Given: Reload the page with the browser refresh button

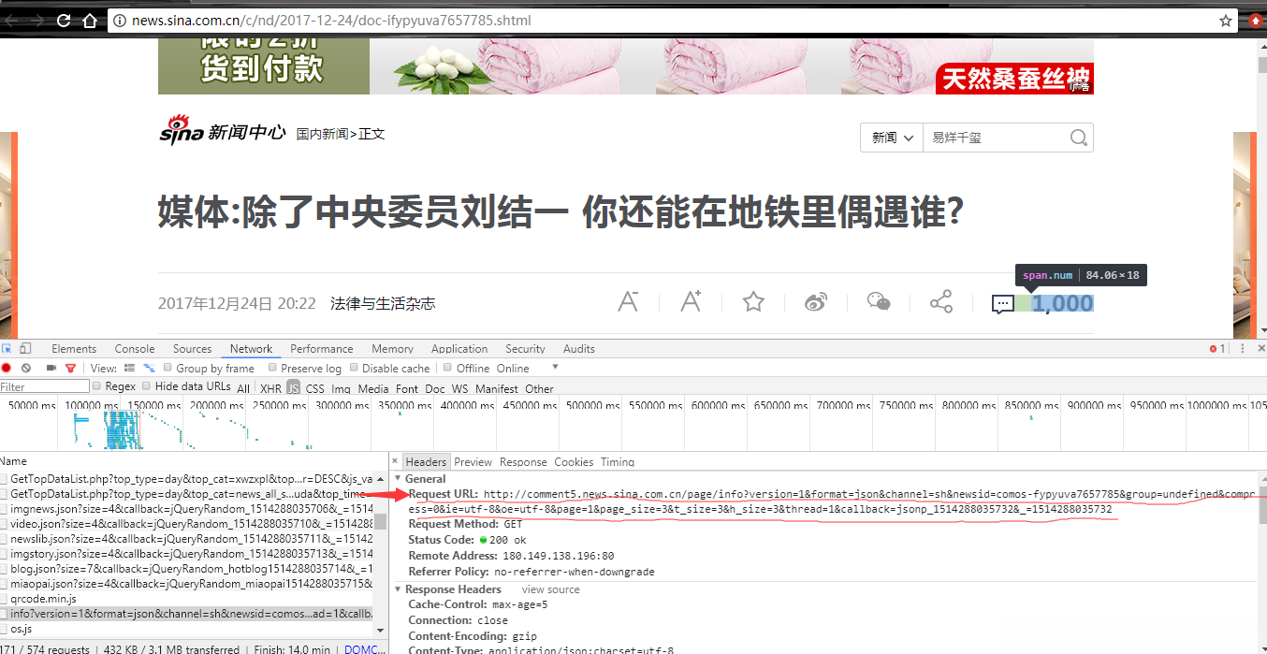Looking at the screenshot, I should click(x=64, y=20).
